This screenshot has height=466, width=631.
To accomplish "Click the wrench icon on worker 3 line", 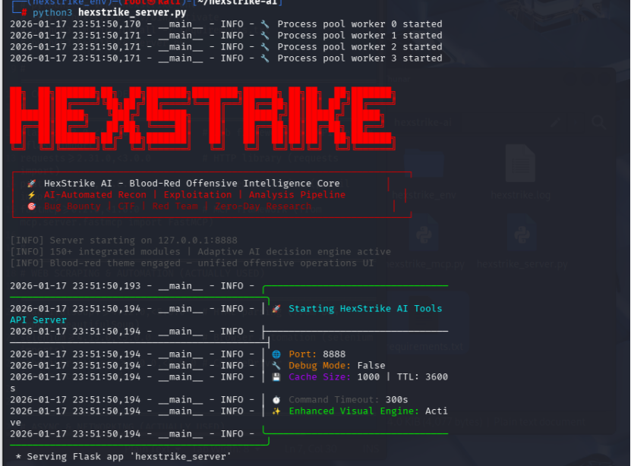I will [x=265, y=58].
